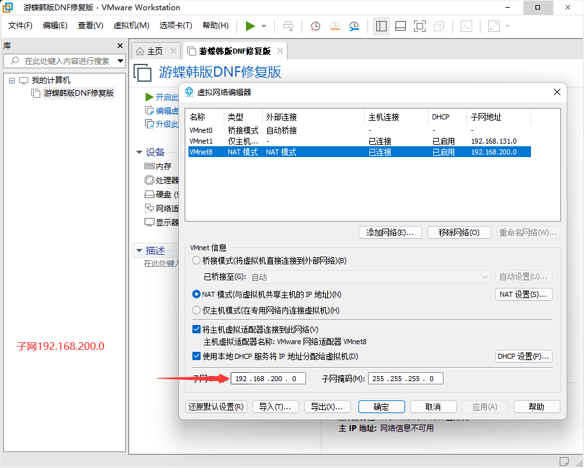The width and height of the screenshot is (584, 468).
Task: Open the library search dropdown arrow
Action: (x=120, y=61)
